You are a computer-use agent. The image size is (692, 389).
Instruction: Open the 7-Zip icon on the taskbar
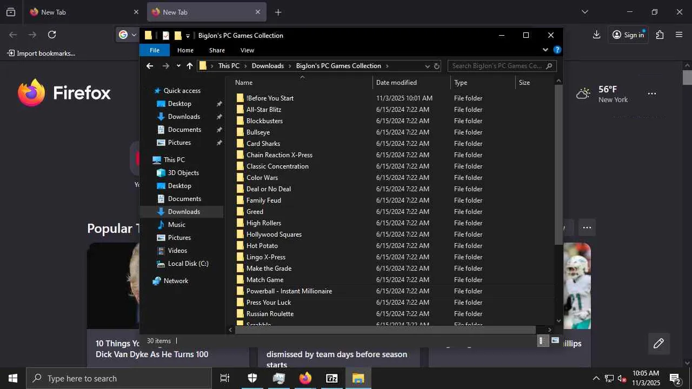[x=332, y=378]
